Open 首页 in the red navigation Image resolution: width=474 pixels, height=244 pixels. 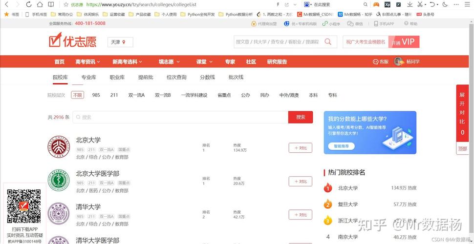[60, 61]
